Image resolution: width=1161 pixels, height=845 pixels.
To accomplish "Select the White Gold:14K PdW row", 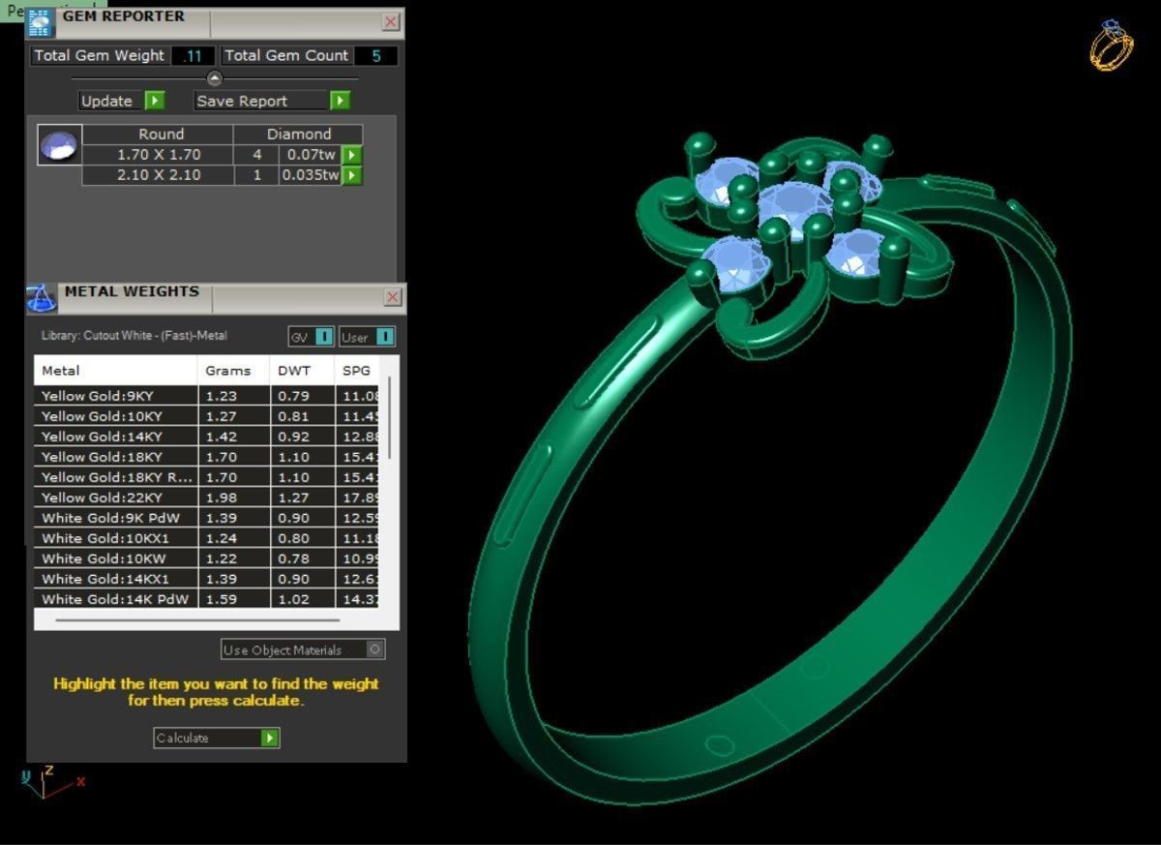I will coord(207,599).
